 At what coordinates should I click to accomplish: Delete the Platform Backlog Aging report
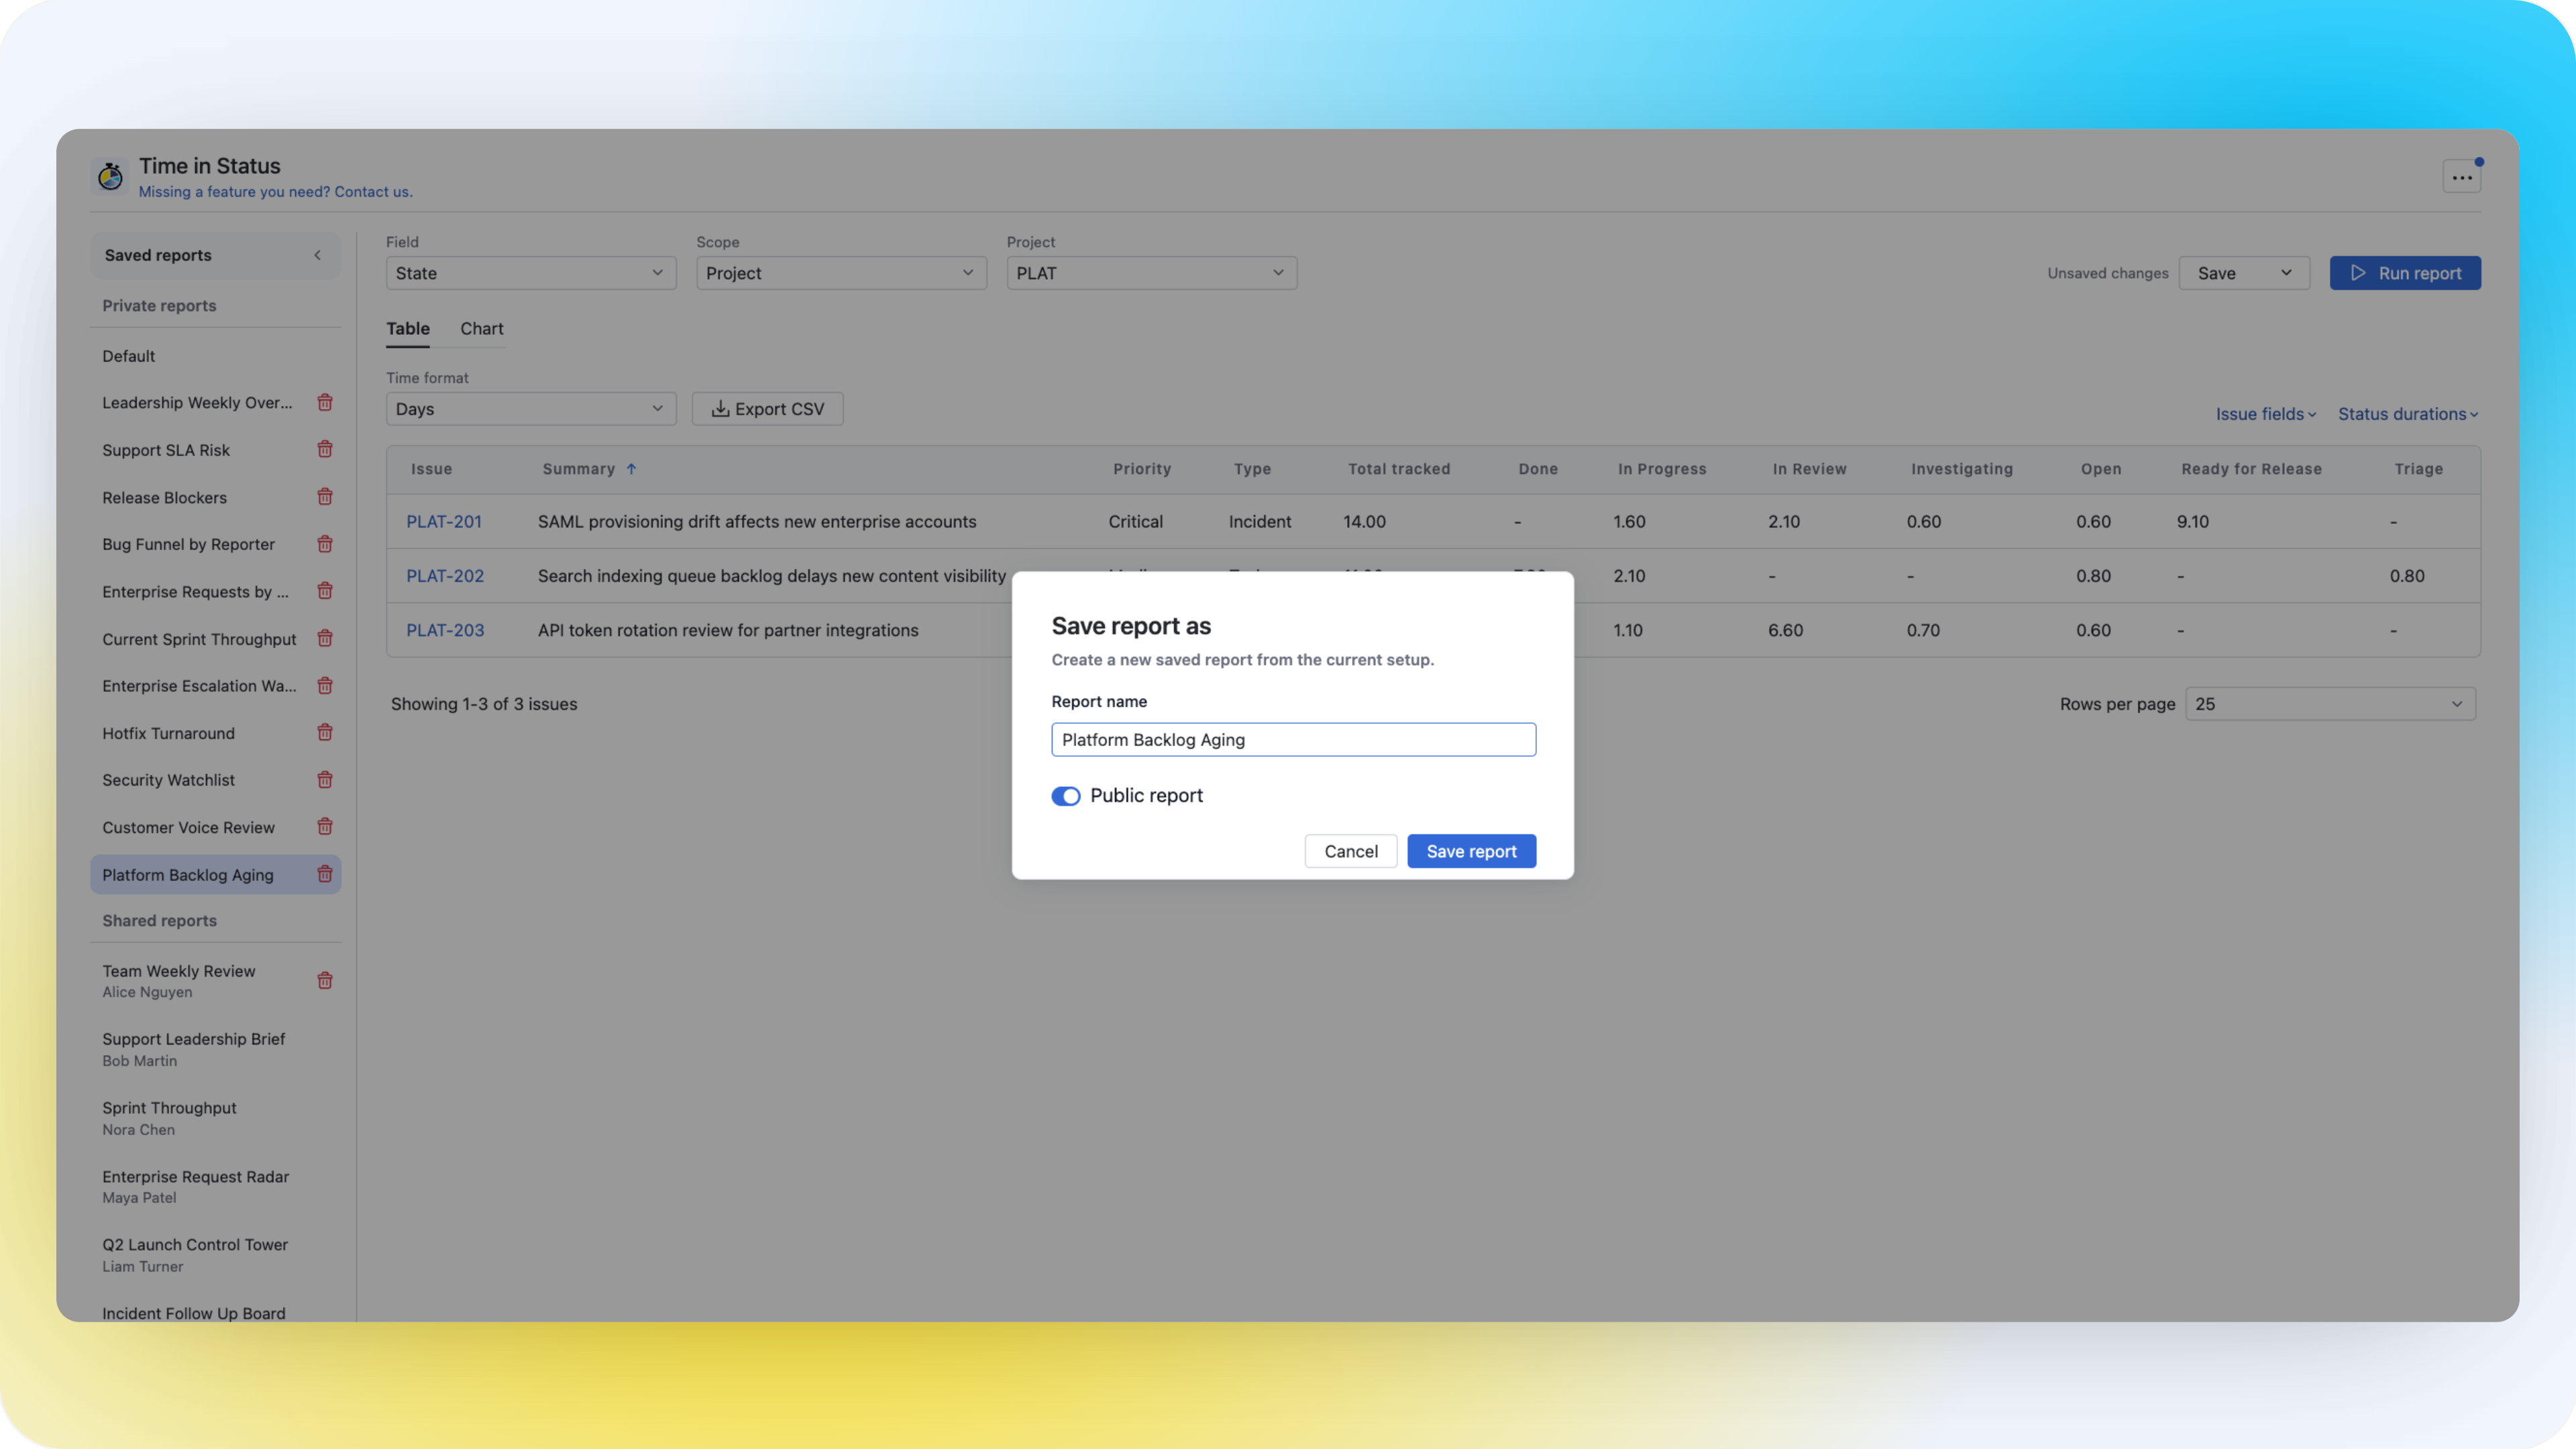tap(325, 874)
